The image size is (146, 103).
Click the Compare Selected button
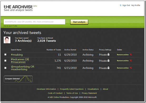tap(18, 79)
